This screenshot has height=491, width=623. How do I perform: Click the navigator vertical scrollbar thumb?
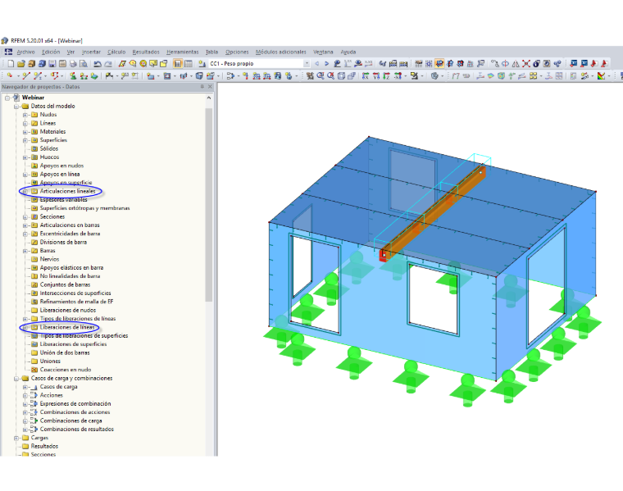tap(209, 205)
